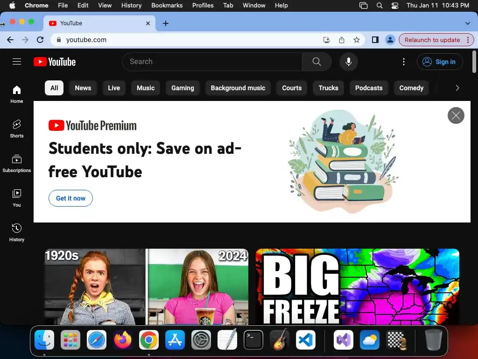Click the page vertical scrollbar

pyautogui.click(x=474, y=62)
